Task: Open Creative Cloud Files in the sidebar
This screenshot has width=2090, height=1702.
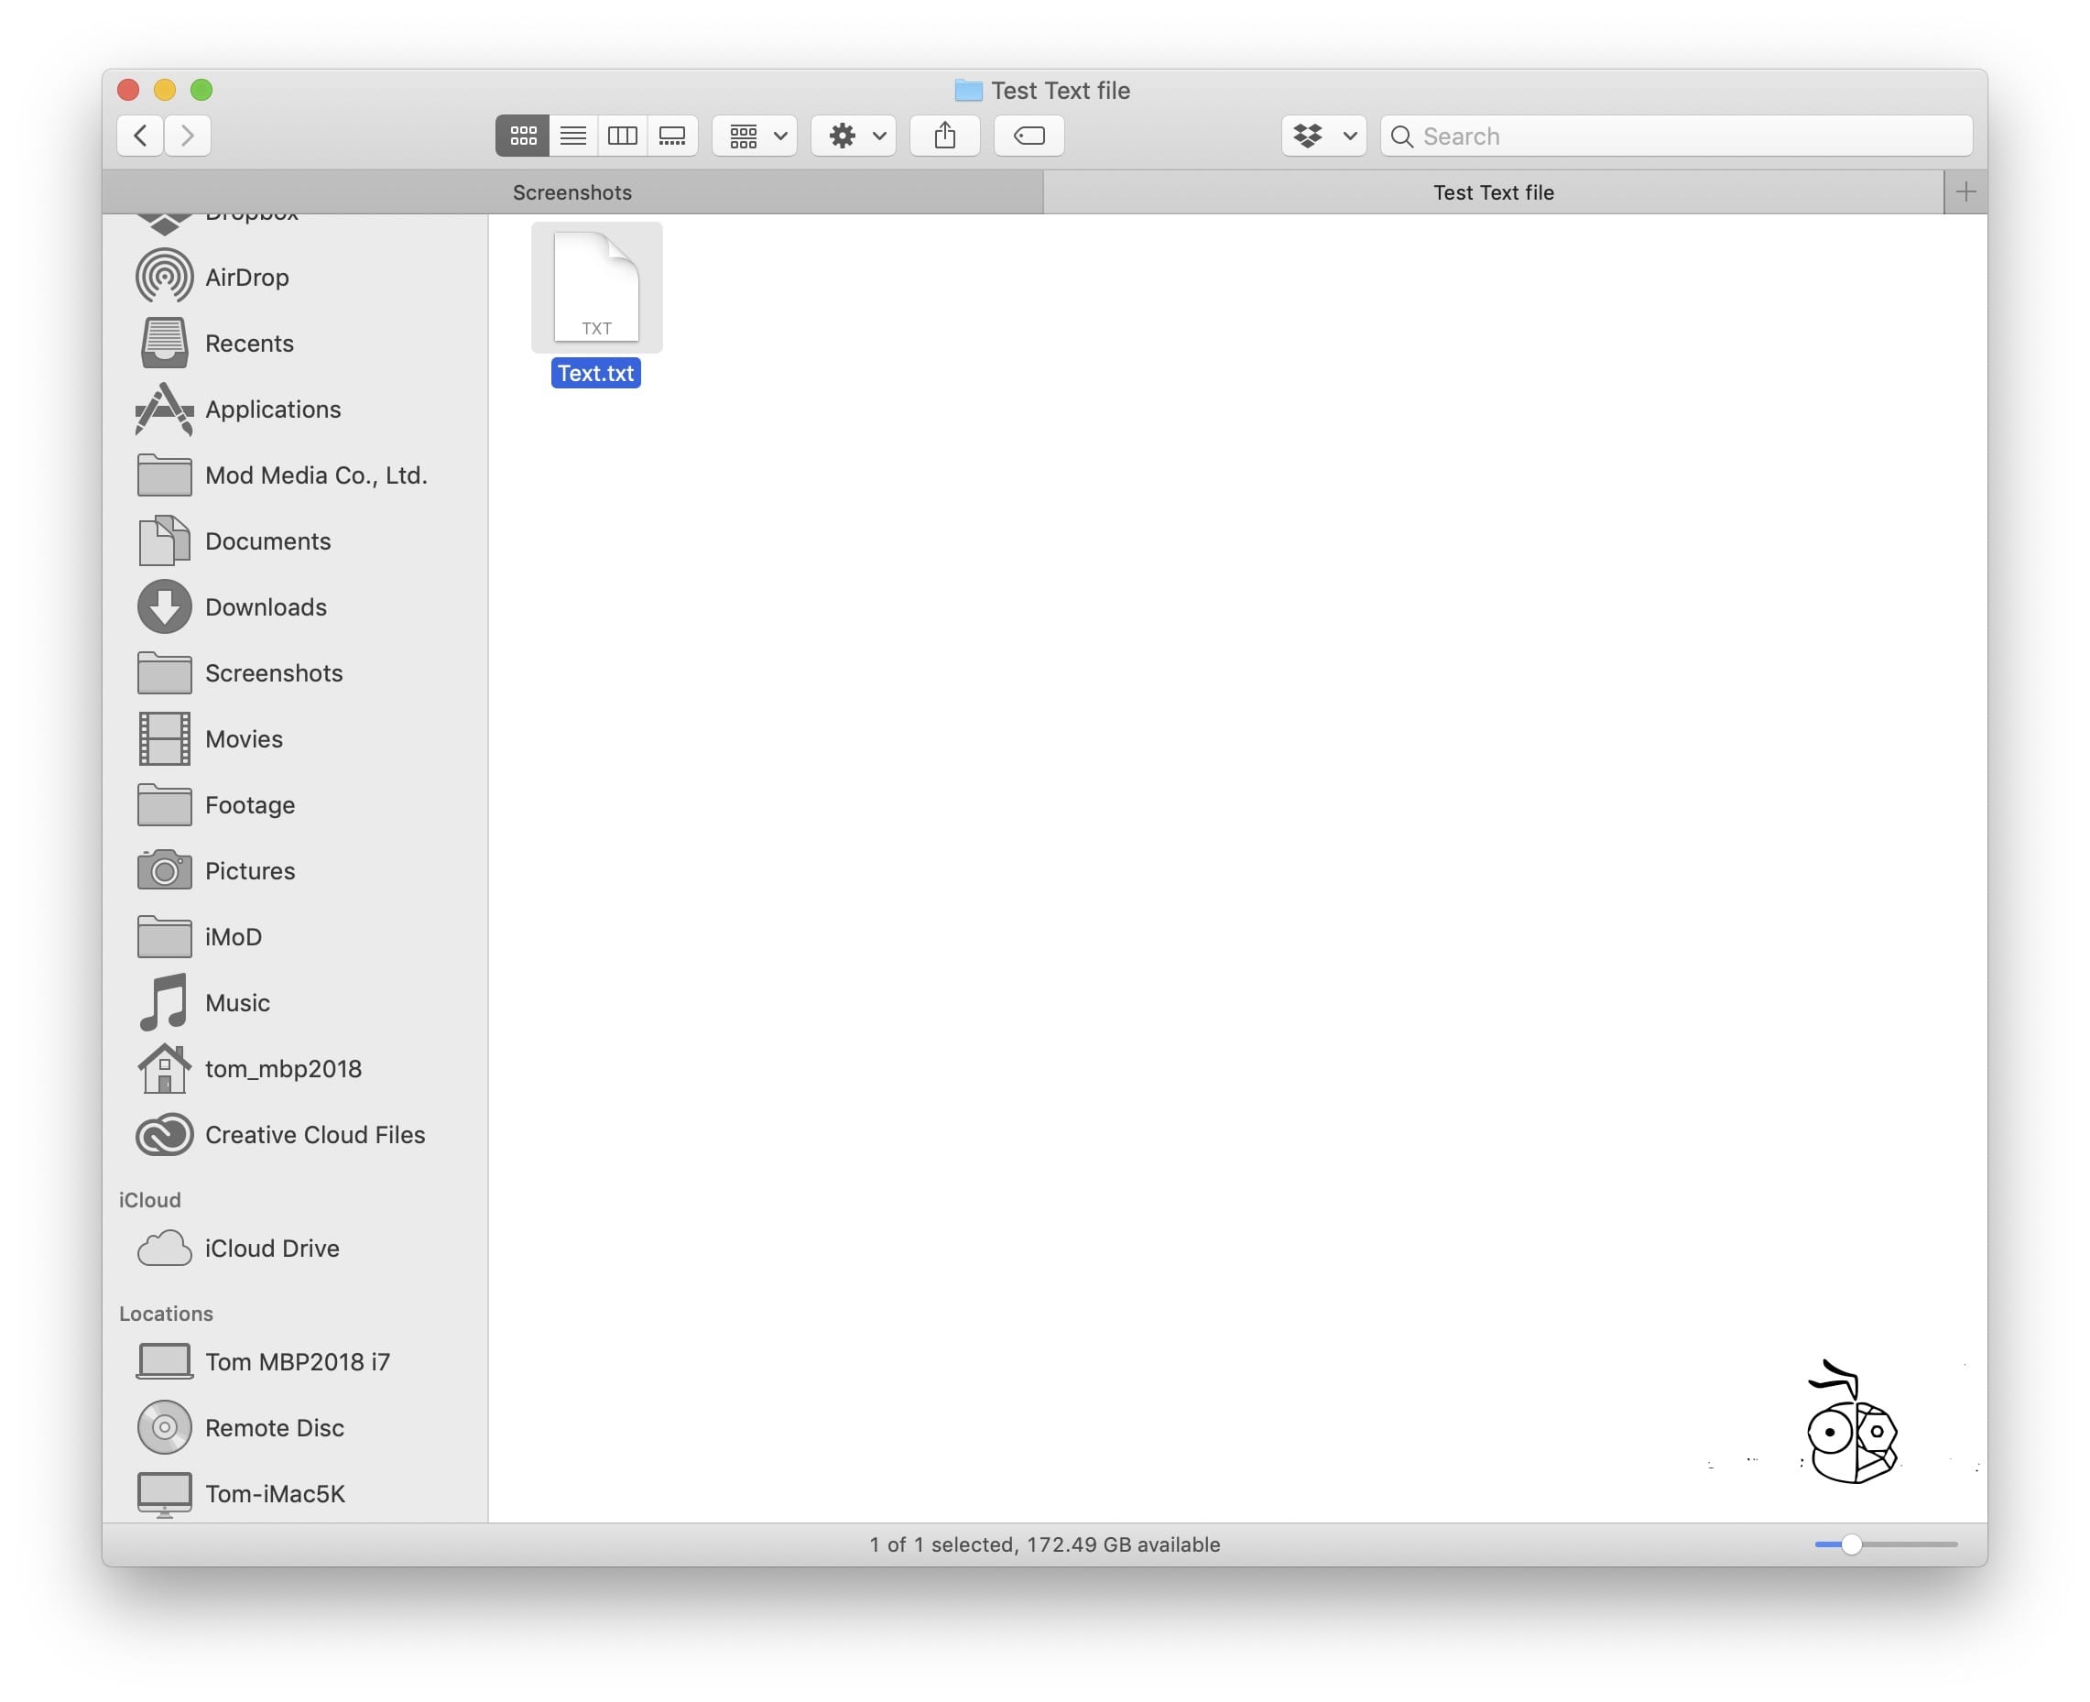Action: [314, 1134]
